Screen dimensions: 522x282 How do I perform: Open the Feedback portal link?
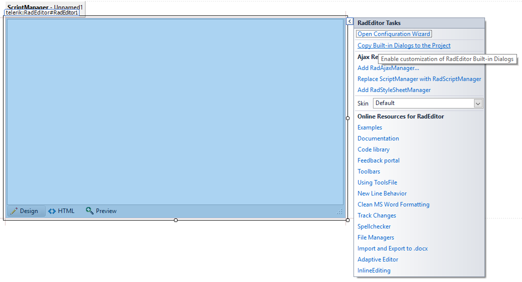[378, 160]
